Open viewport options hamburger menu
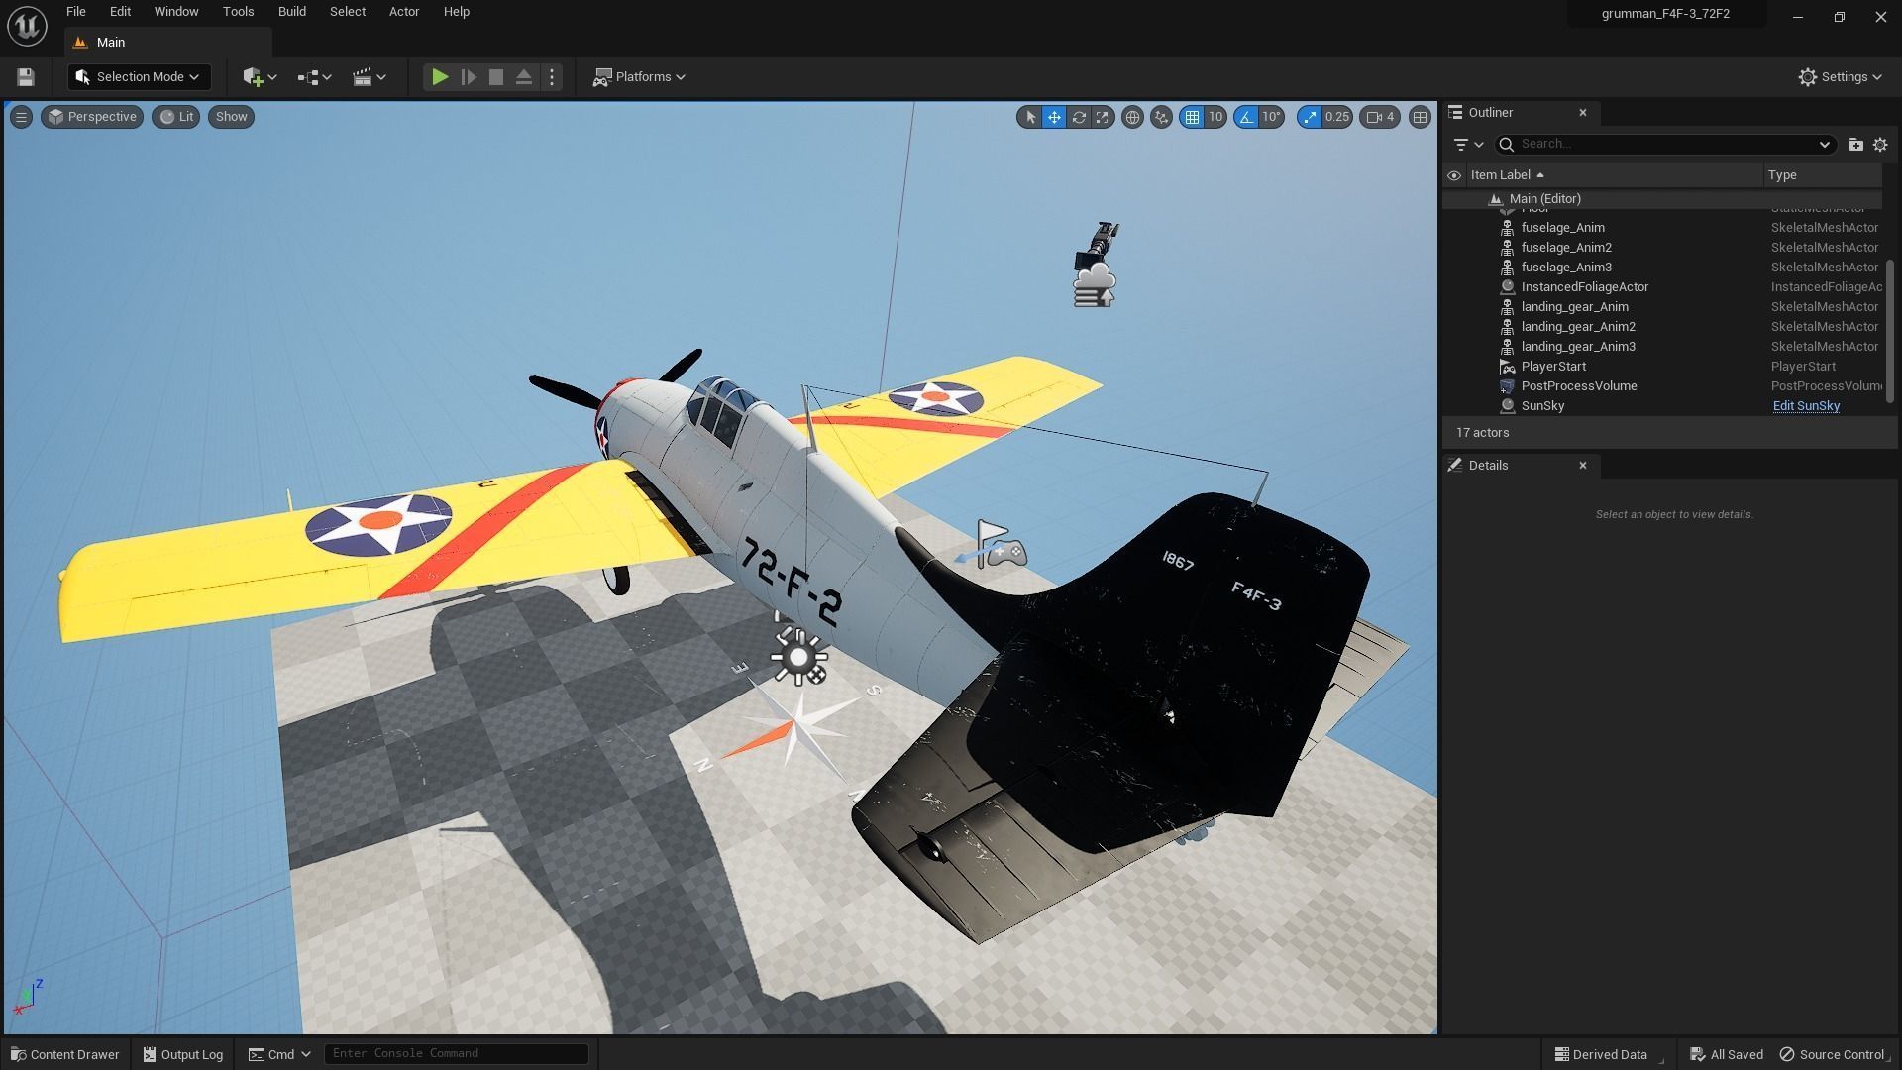Screen dimensions: 1902x1070 point(21,117)
